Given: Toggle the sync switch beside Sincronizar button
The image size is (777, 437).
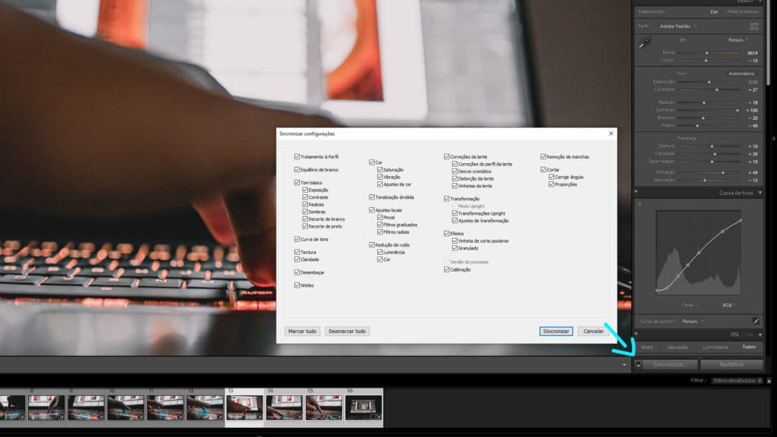Looking at the screenshot, I should (x=639, y=363).
